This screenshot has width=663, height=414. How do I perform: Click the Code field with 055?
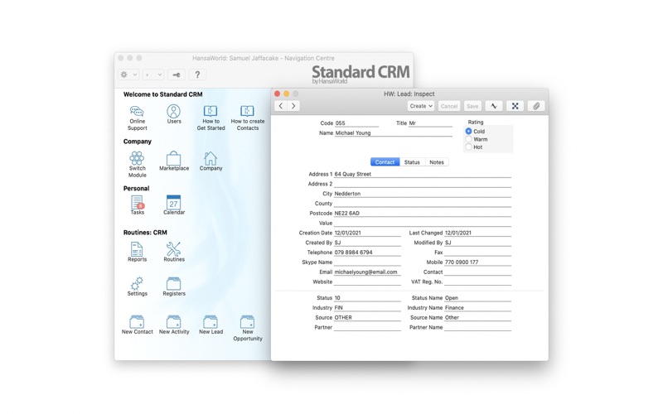click(x=356, y=123)
